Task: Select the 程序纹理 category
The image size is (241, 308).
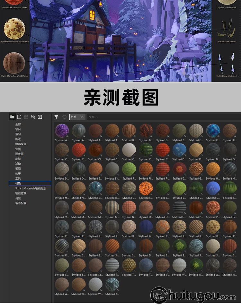Action: coord(21,144)
